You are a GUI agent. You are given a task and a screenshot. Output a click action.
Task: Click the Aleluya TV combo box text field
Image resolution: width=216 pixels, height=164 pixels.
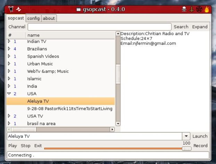95,136
